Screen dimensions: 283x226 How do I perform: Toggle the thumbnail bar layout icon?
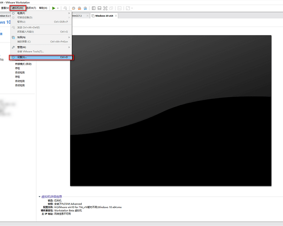click(99, 8)
